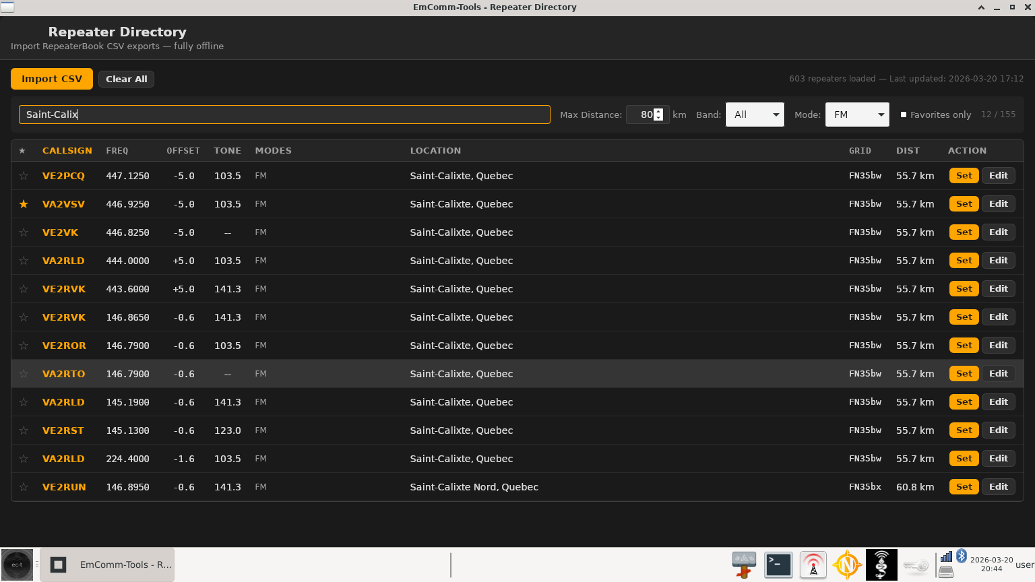The image size is (1035, 582).
Task: Sort by TONE column header
Action: click(227, 151)
